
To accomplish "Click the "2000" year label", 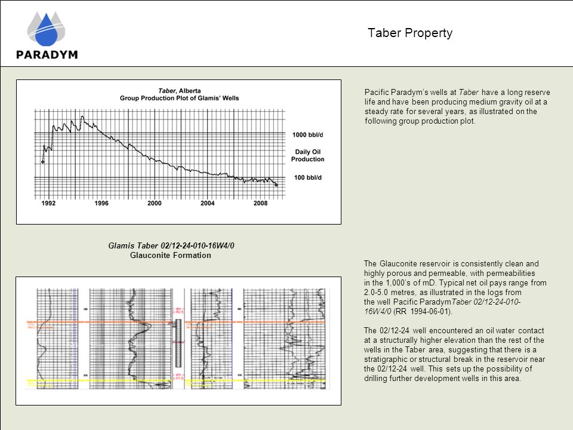I will [154, 203].
